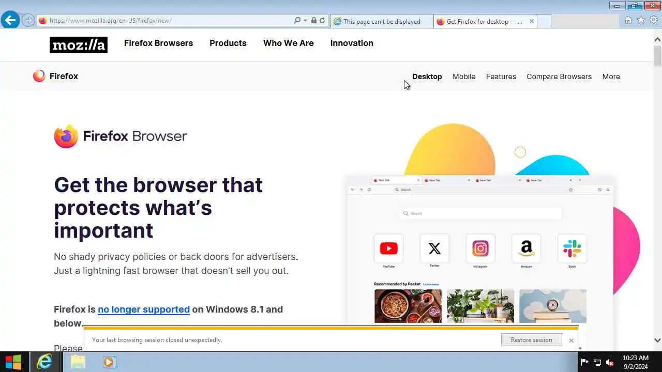
Task: Select the Desktop navigation link
Action: [x=427, y=76]
